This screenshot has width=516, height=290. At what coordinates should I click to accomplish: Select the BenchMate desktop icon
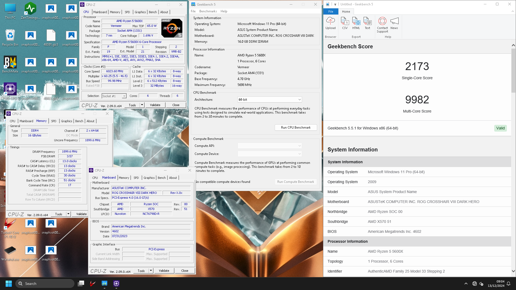tap(10, 64)
